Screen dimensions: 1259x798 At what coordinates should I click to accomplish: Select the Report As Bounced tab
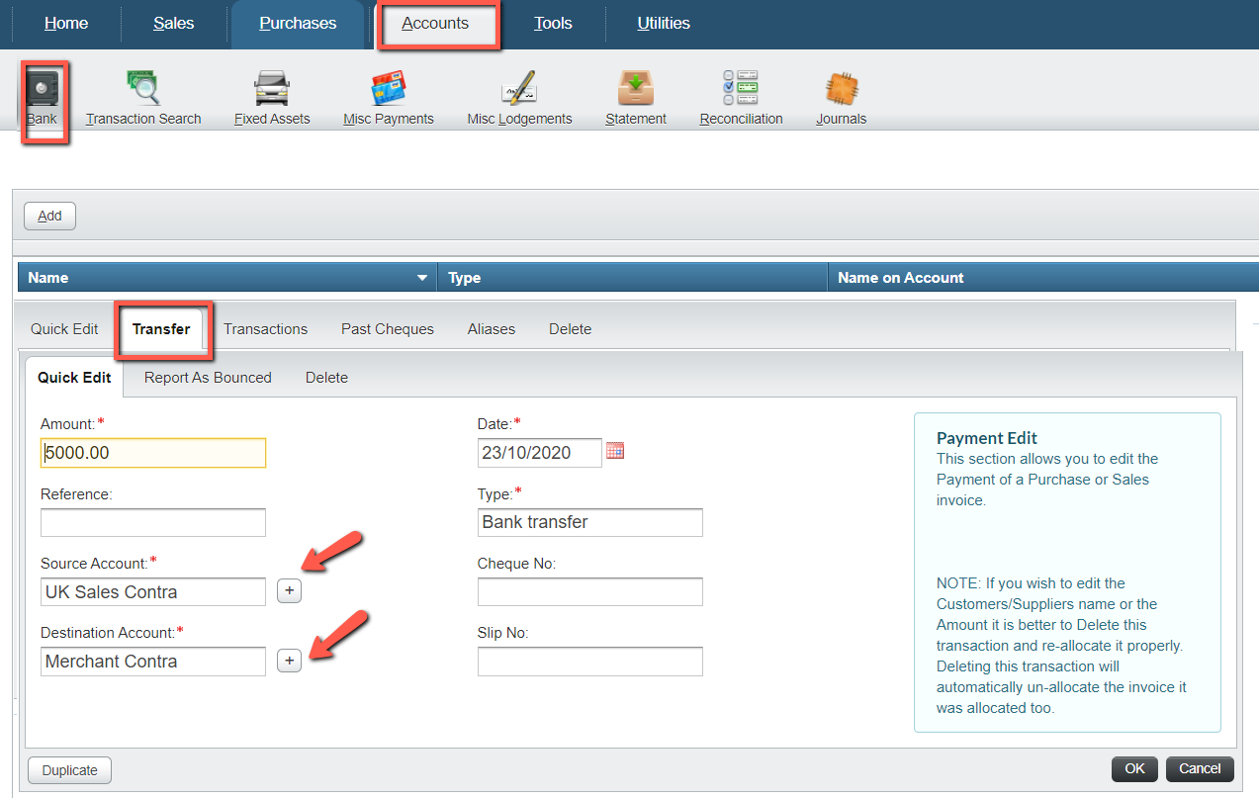[x=208, y=378]
